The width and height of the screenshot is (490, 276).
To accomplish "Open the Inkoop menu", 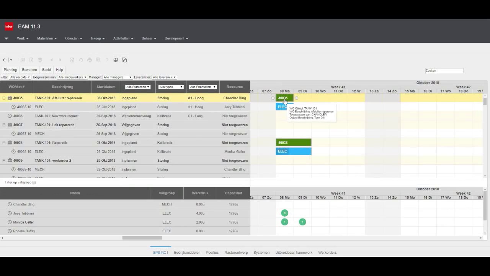I will tap(98, 38).
